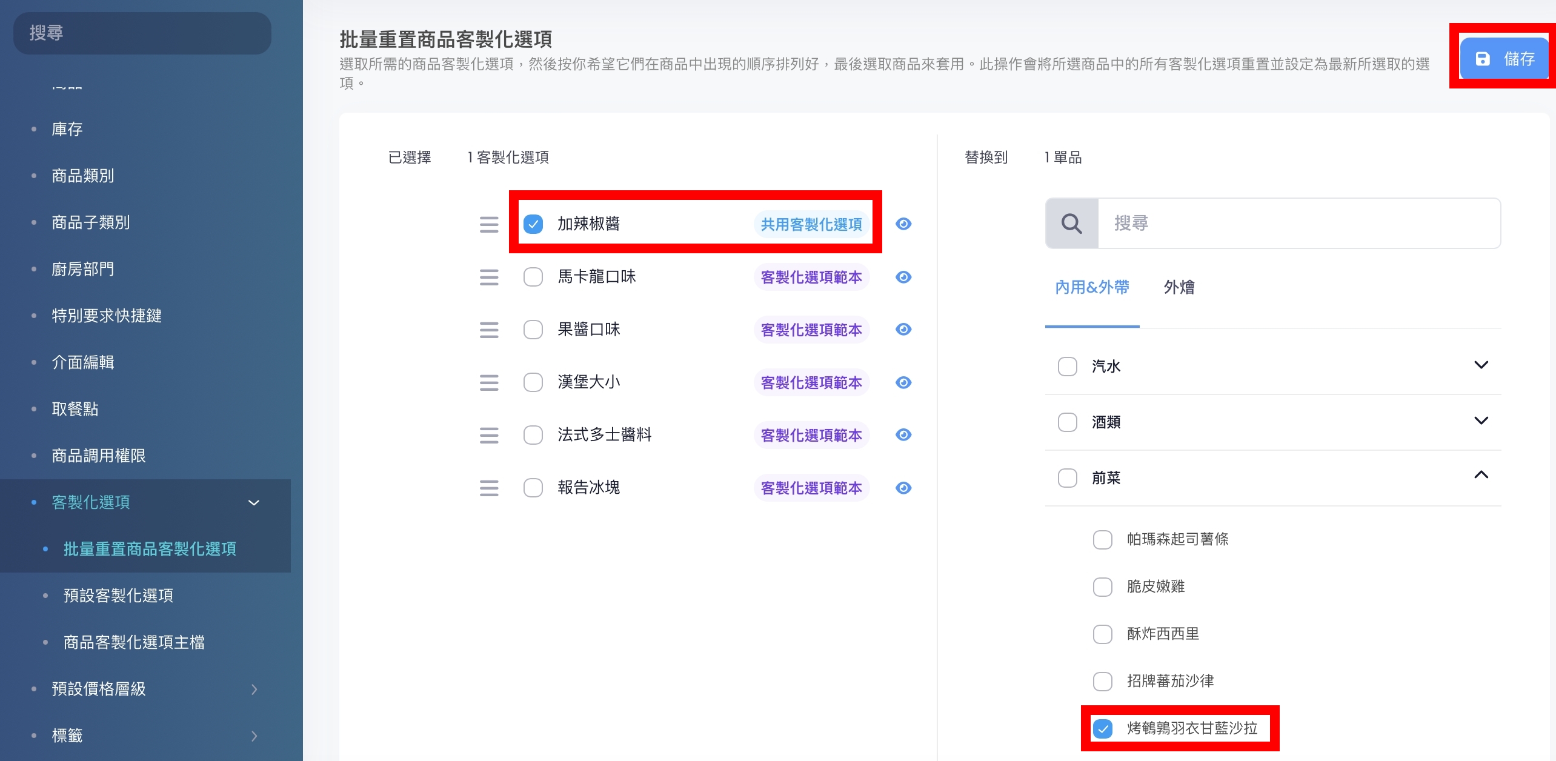Focus the sidebar 搜尋 field

[142, 33]
